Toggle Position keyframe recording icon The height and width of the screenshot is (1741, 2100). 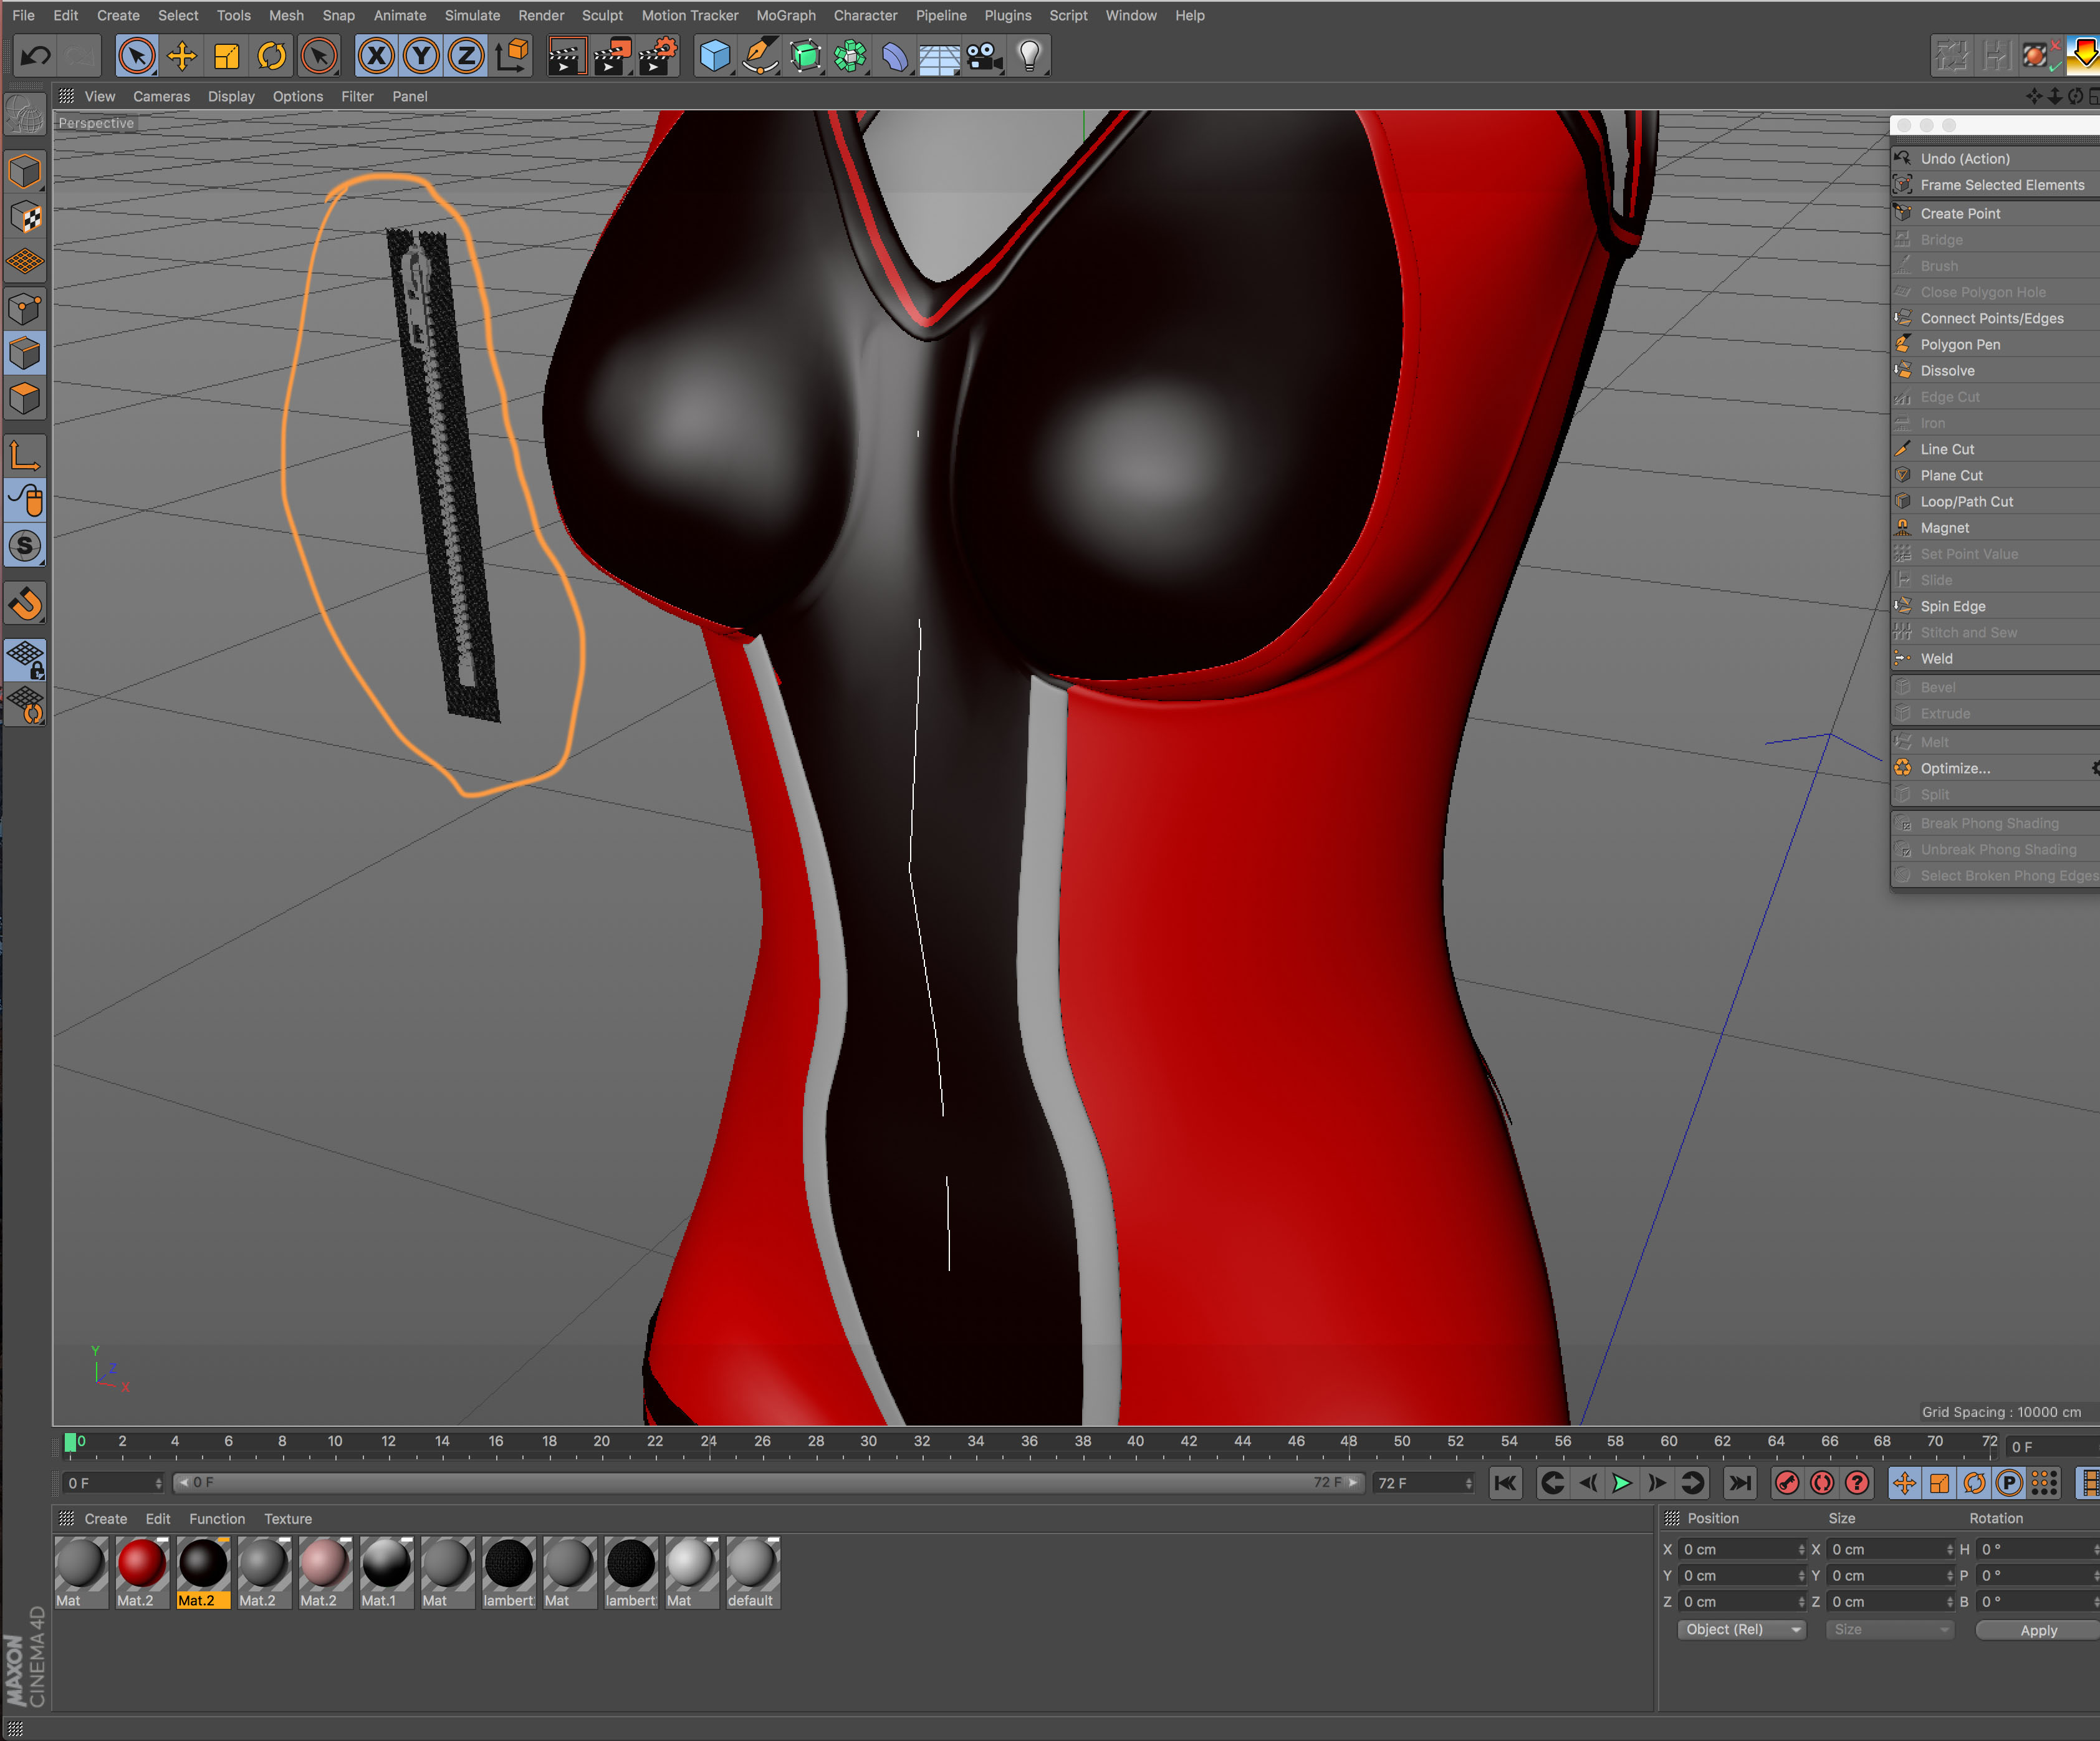click(x=1904, y=1482)
